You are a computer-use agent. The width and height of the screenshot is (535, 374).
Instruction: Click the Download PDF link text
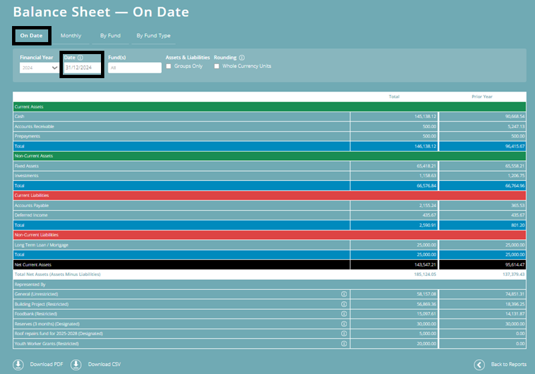46,364
